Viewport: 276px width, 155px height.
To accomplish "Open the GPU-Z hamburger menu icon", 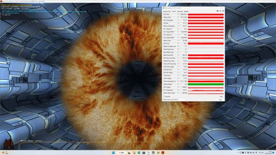I will pyautogui.click(x=223, y=11).
